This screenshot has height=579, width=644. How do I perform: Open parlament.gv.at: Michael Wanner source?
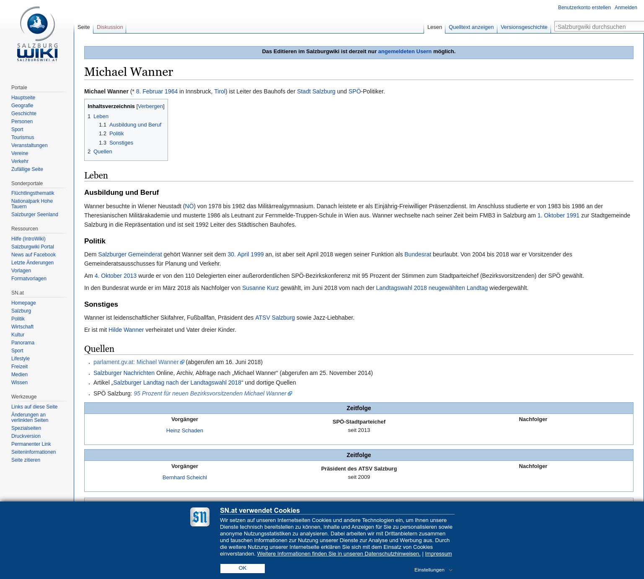click(136, 362)
